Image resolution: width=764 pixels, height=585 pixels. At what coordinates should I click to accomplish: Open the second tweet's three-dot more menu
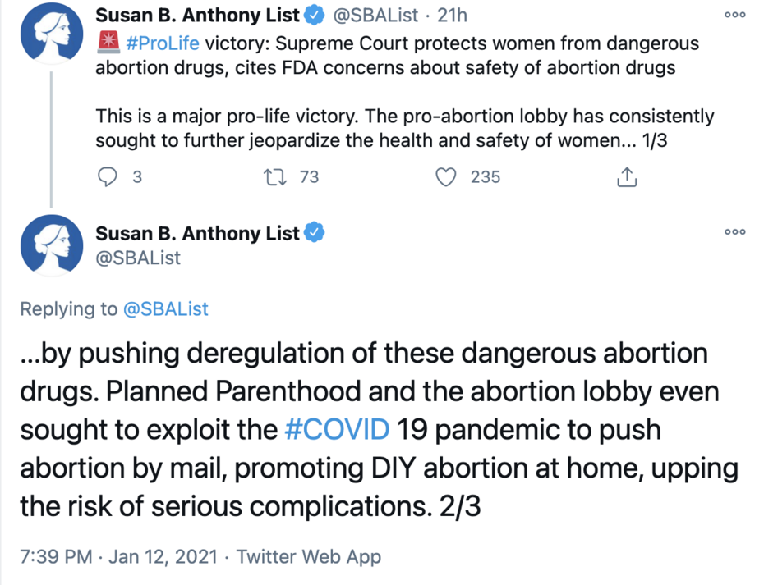tap(734, 232)
